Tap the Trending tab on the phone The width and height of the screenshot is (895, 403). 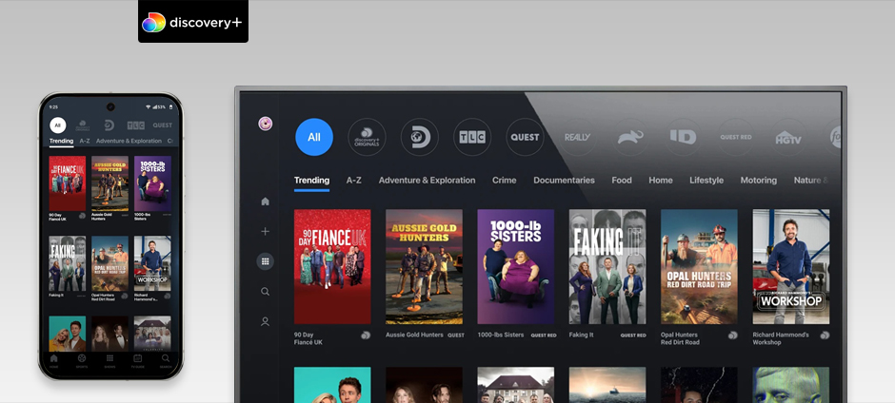point(61,141)
